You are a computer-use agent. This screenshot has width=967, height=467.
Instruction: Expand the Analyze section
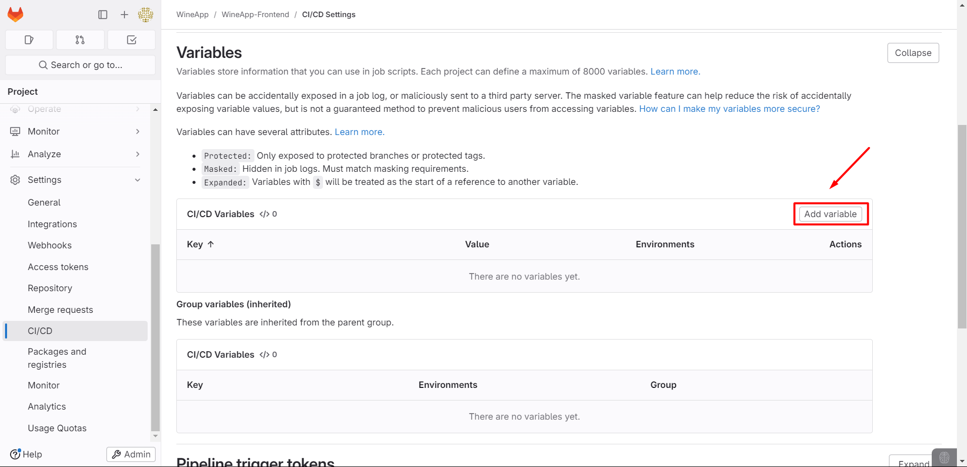point(138,154)
